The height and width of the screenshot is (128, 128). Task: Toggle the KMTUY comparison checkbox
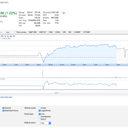pos(38,32)
